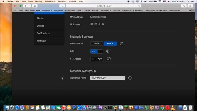Open the Firmware settings tab

49,41
